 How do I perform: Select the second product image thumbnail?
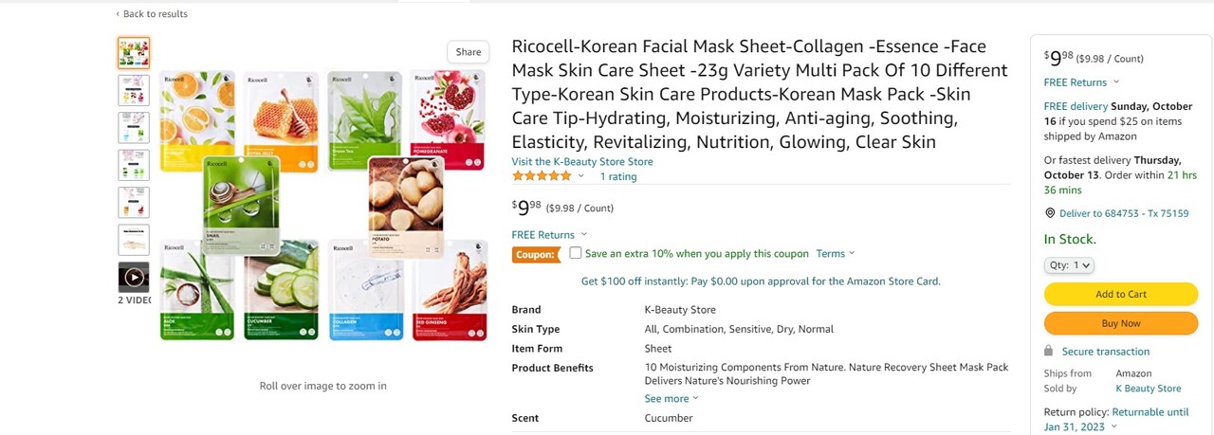tap(134, 90)
